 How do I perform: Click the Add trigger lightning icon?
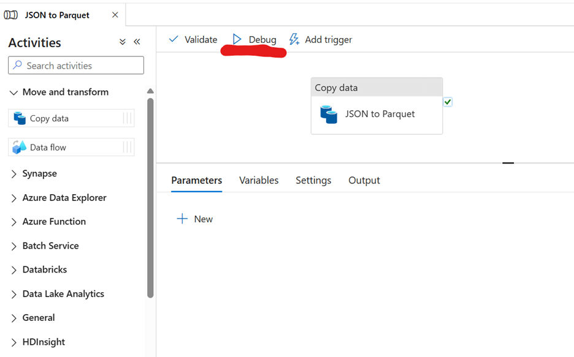click(294, 40)
